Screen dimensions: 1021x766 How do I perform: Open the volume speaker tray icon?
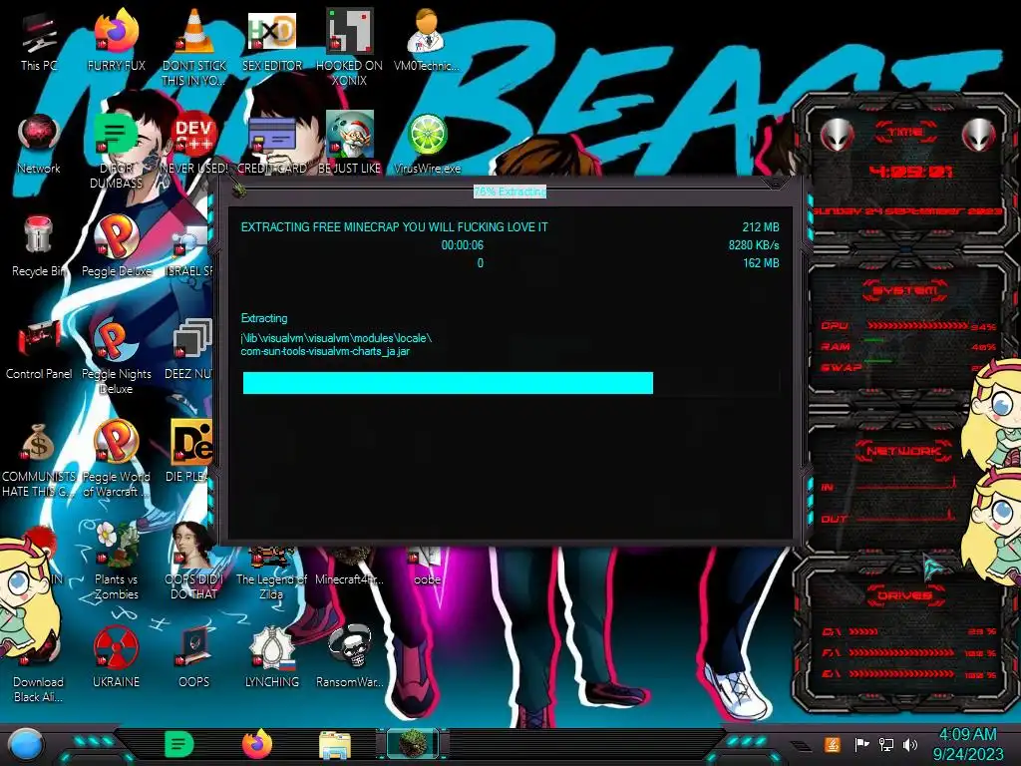click(x=910, y=744)
